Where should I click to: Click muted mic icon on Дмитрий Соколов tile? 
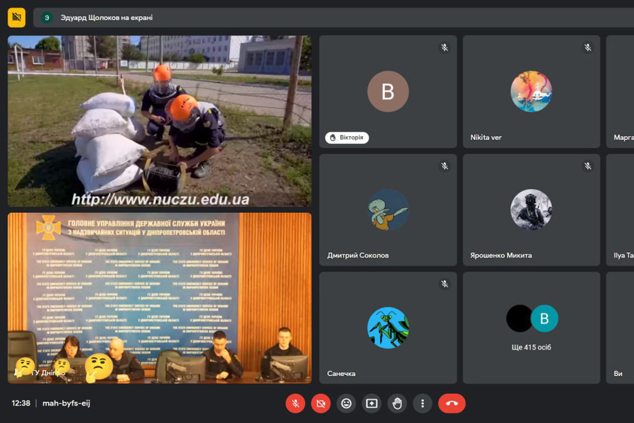point(445,166)
